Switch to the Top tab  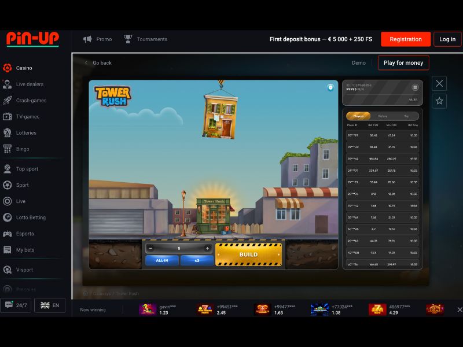(x=405, y=116)
